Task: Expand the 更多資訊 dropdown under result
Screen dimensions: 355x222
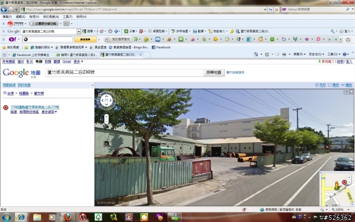Action: [49, 112]
